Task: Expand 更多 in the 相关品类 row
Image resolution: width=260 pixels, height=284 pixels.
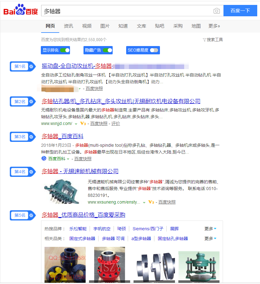Action: click(210, 239)
